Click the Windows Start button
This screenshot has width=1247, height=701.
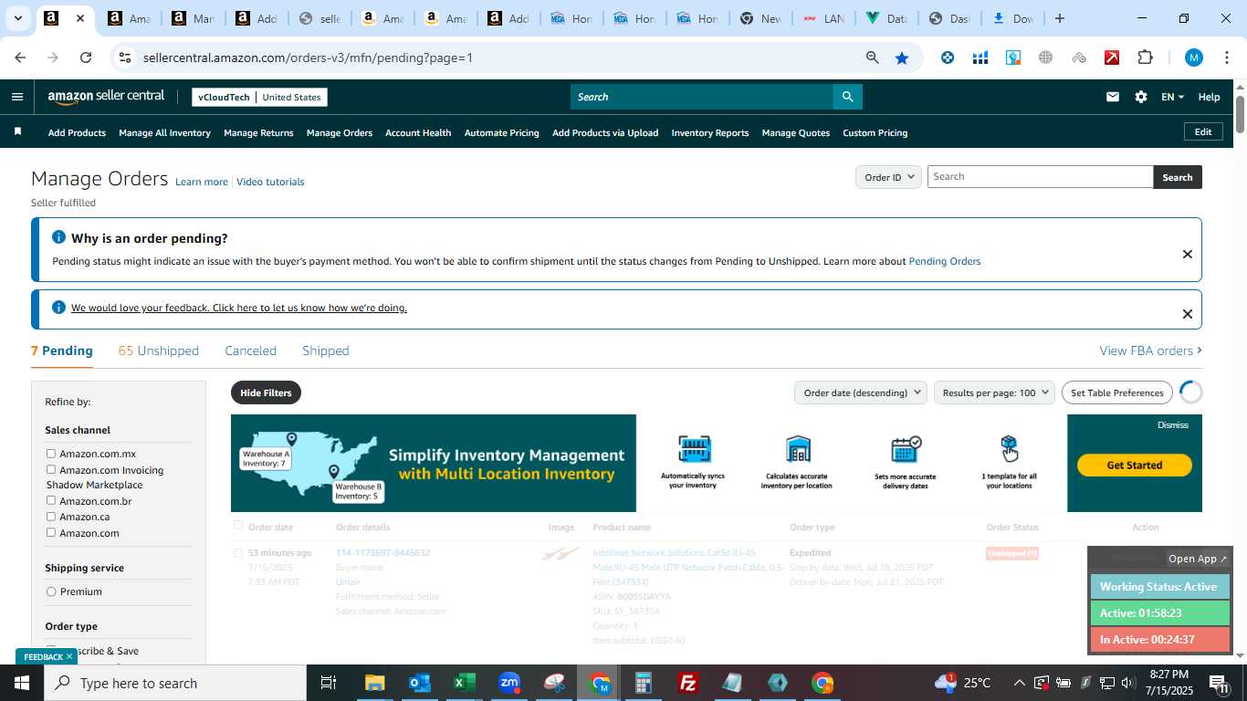[22, 683]
